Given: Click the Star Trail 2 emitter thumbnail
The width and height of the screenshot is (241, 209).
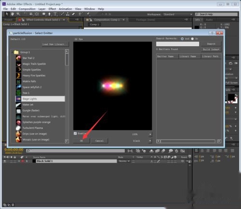Looking at the screenshot, I should click(18, 58).
